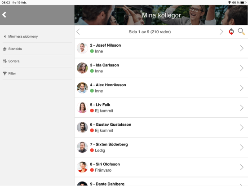The width and height of the screenshot is (248, 186).
Task: Click the name 5 - Liv Falk
Action: pos(100,105)
